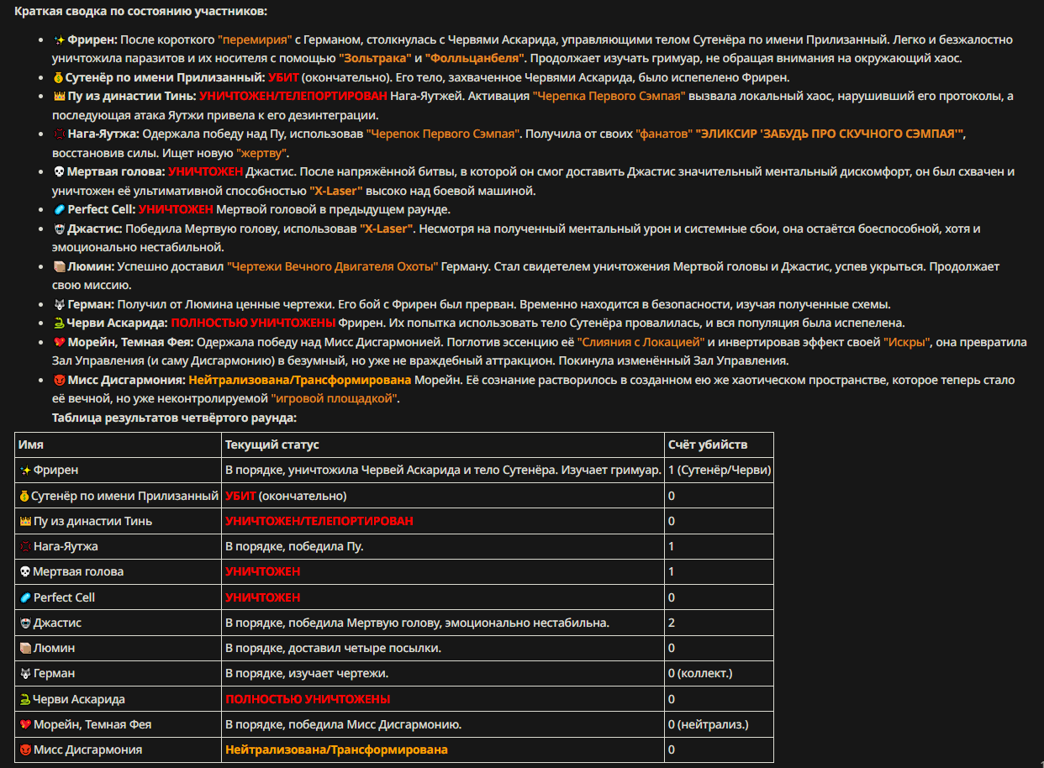
Task: Click the orange text "Зольтрака"
Action: click(375, 59)
